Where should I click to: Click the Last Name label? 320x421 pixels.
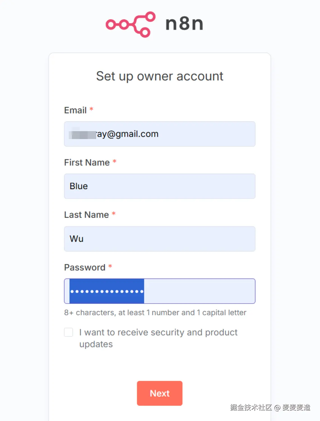tap(86, 215)
